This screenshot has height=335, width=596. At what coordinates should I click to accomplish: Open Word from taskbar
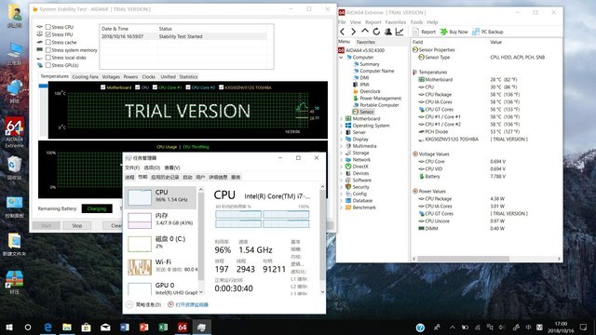[125, 327]
